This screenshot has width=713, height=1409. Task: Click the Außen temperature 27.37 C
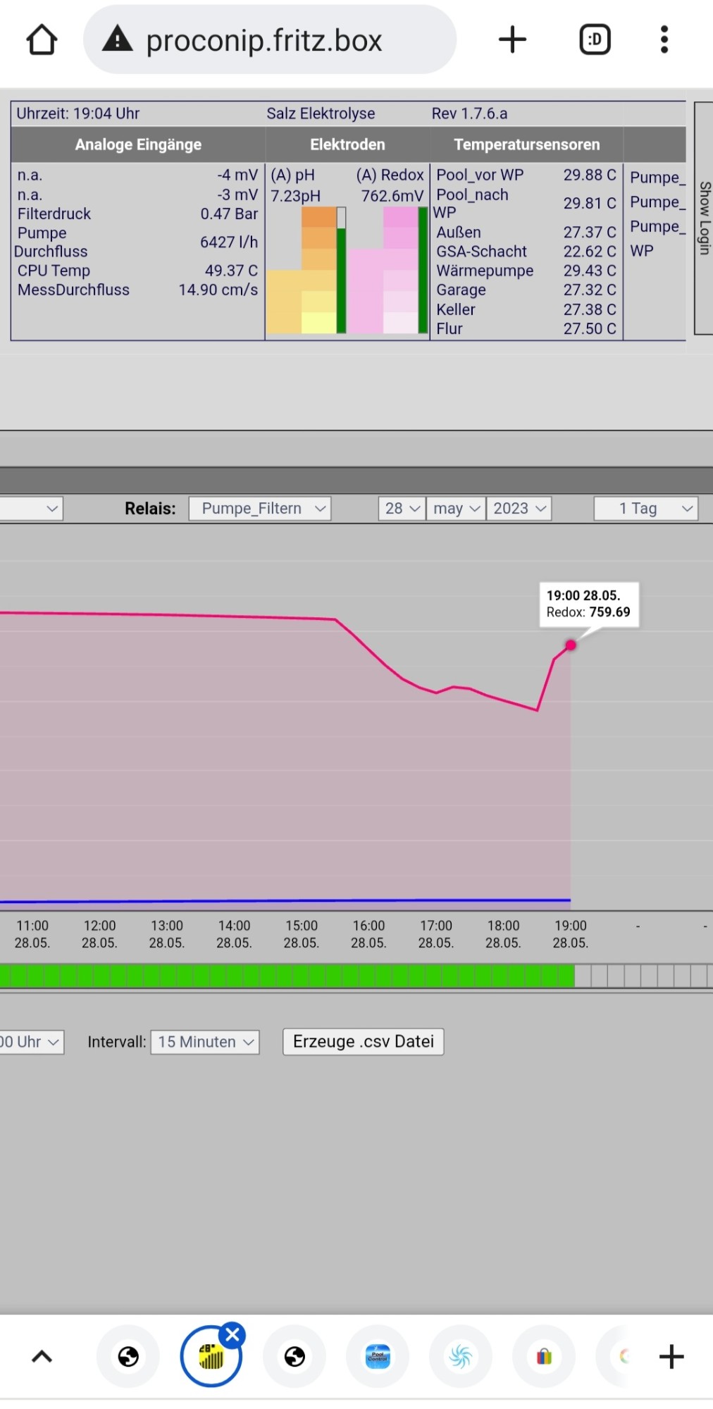(x=590, y=232)
